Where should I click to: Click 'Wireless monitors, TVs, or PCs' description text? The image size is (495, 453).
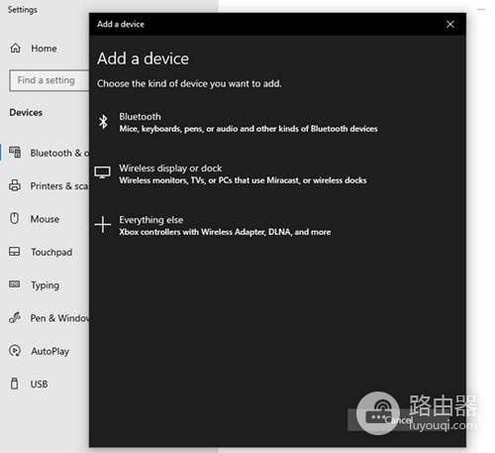point(243,180)
